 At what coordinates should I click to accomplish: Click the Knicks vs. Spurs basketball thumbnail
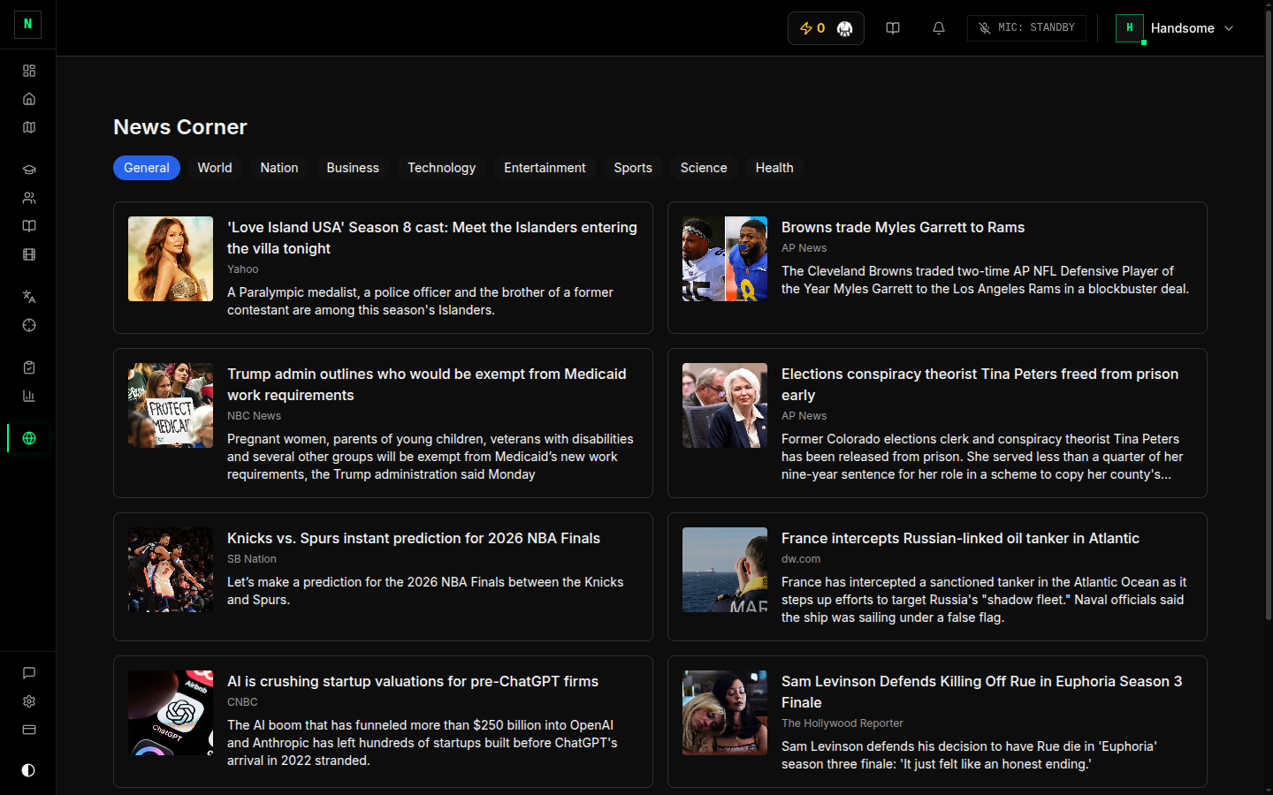(x=171, y=570)
